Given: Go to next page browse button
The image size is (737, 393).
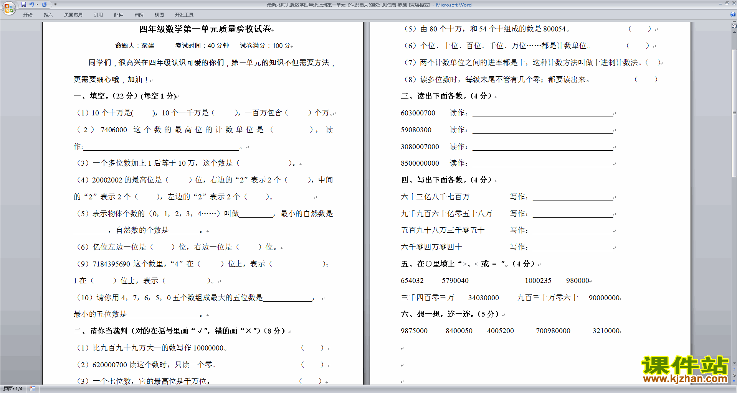Looking at the screenshot, I should [734, 381].
